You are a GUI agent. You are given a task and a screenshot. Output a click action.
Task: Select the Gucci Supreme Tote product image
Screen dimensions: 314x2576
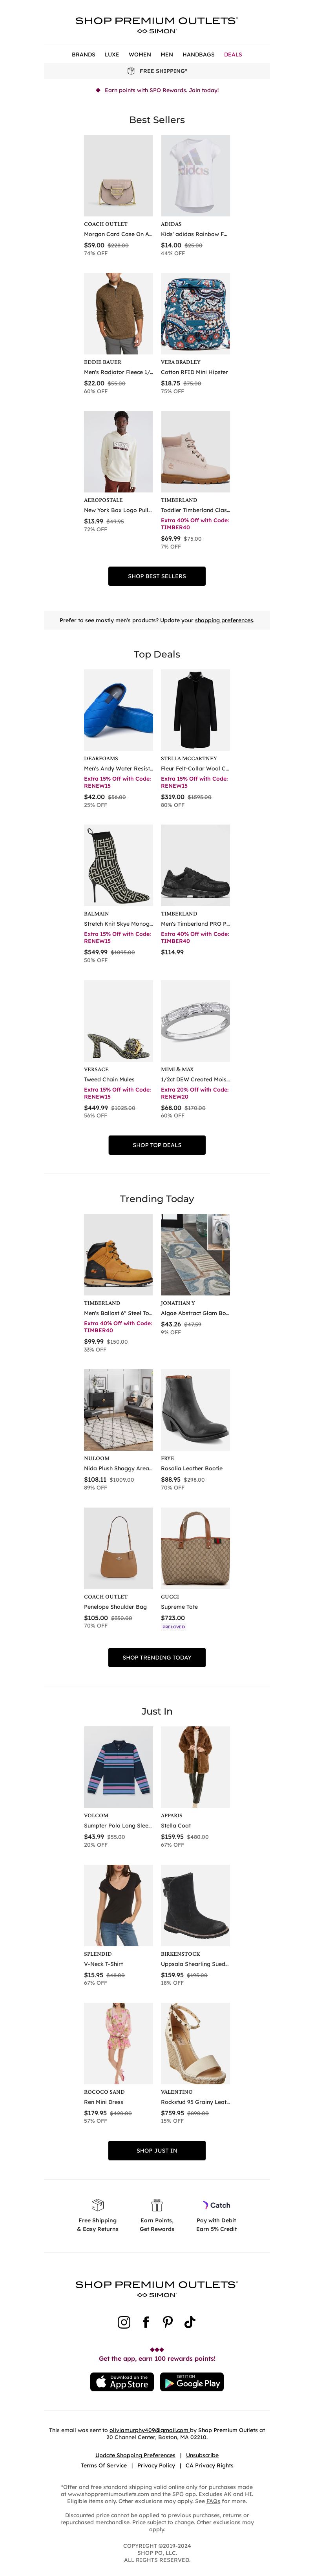pos(195,1548)
